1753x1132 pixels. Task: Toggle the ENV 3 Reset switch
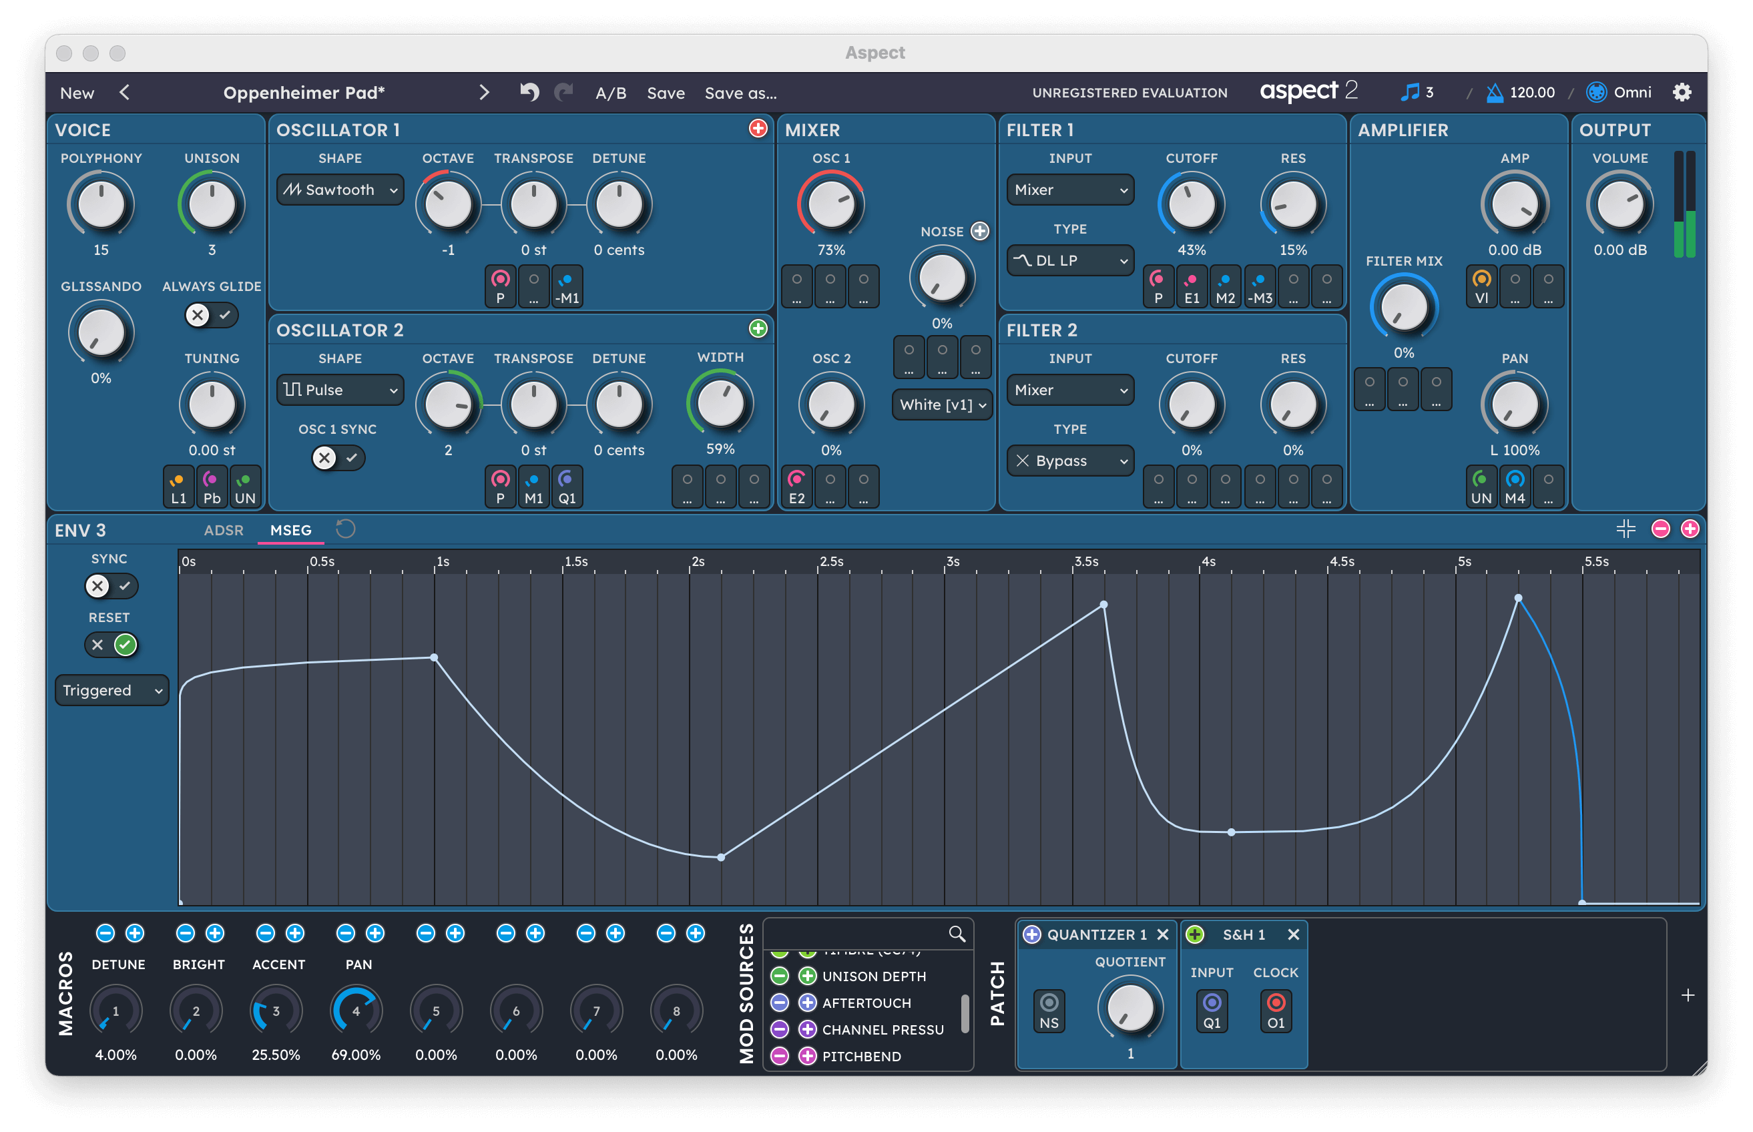click(111, 645)
